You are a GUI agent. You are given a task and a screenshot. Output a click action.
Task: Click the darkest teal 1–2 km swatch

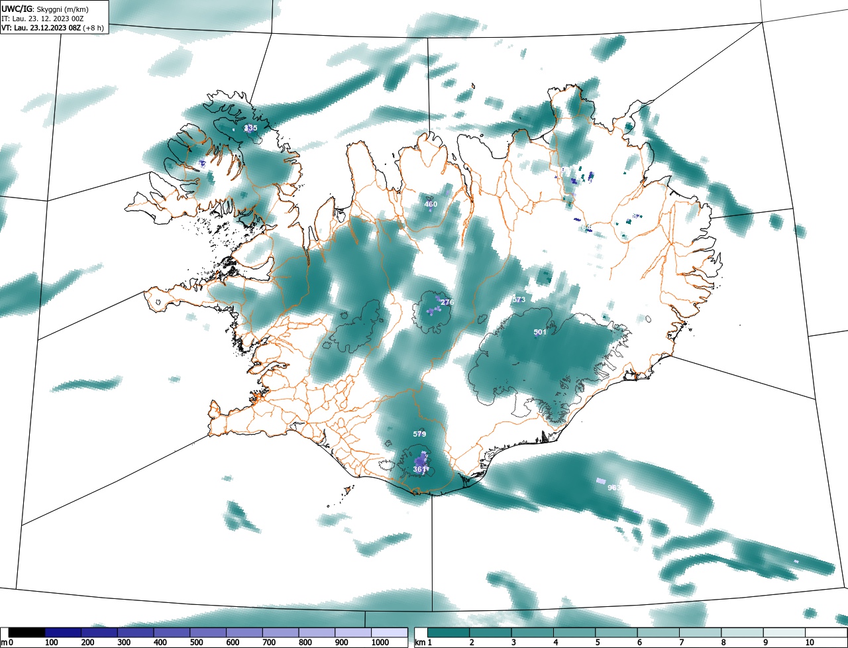pos(449,633)
